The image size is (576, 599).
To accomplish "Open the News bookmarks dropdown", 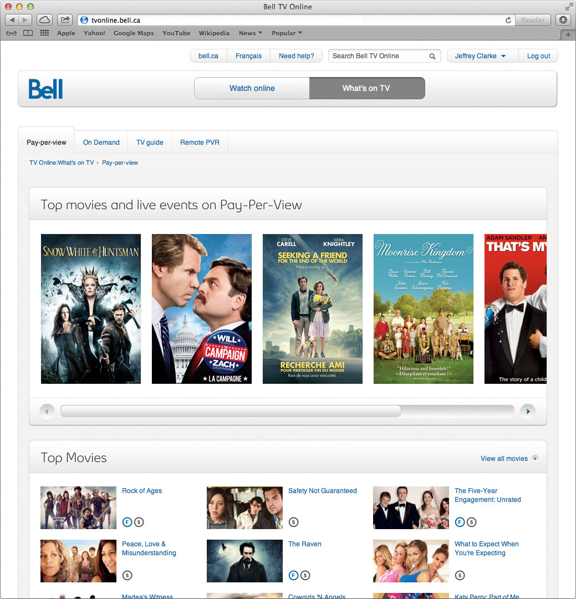I will [251, 33].
